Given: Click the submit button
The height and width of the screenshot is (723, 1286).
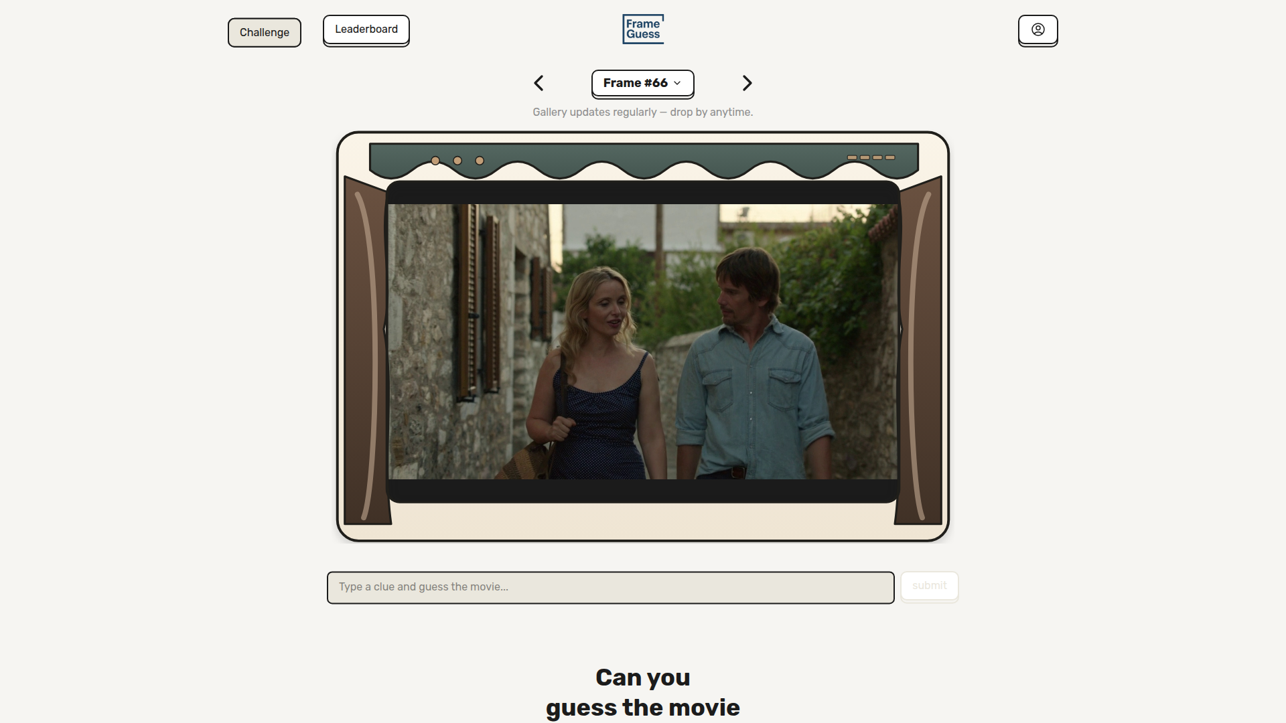Looking at the screenshot, I should point(929,586).
